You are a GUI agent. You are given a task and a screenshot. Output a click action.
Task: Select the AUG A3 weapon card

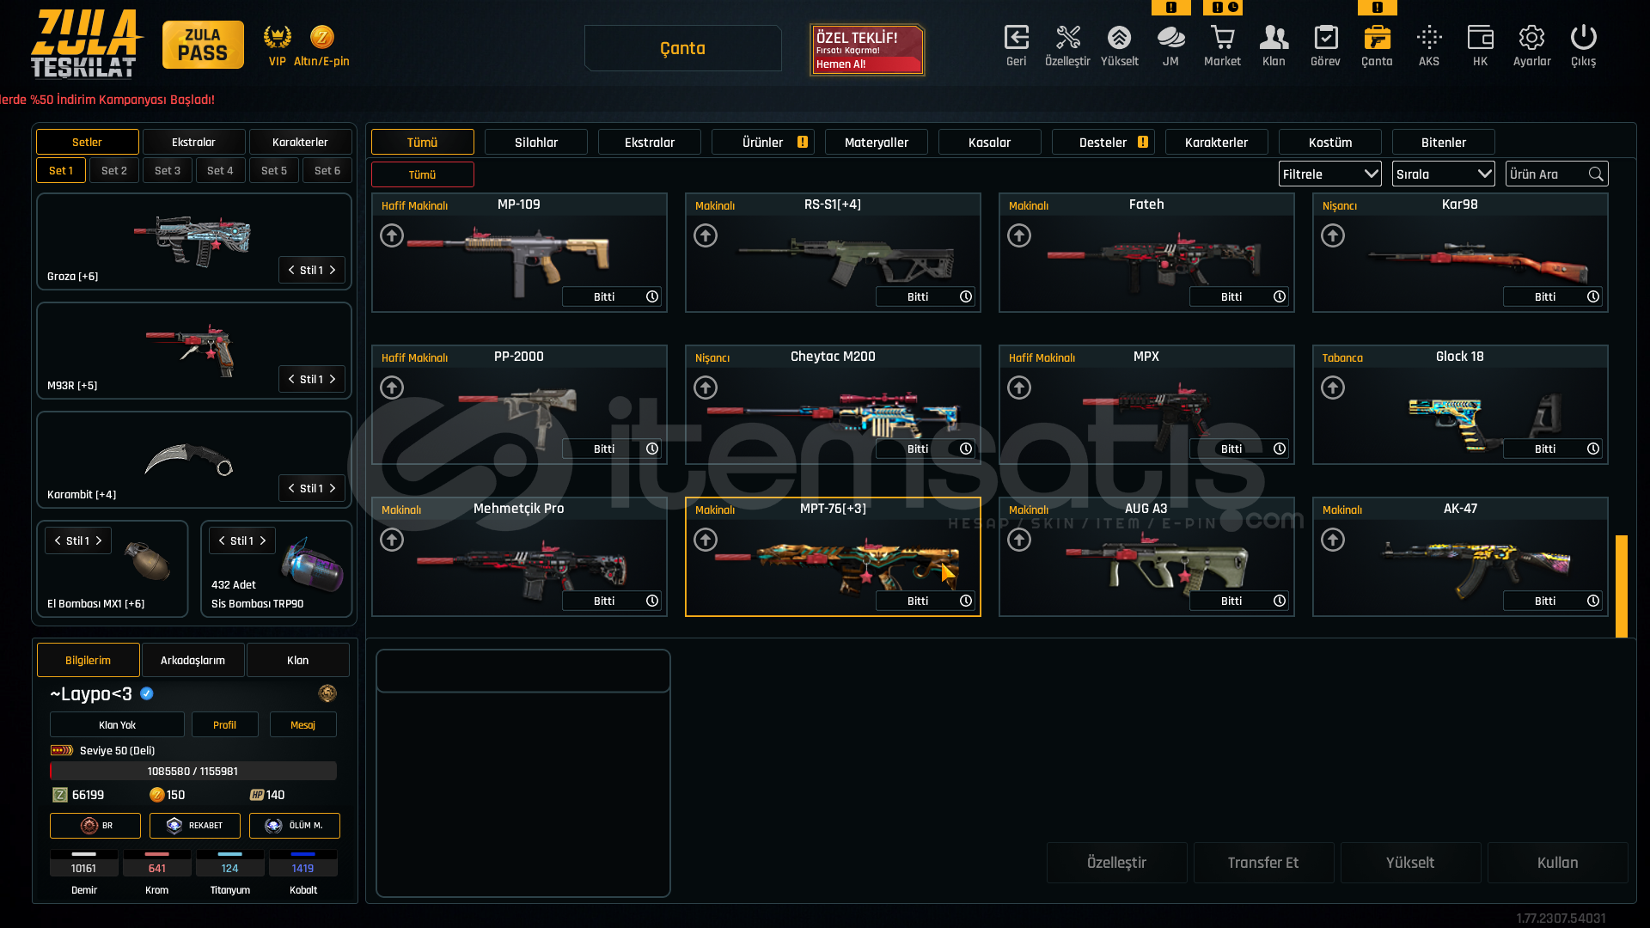[1146, 557]
